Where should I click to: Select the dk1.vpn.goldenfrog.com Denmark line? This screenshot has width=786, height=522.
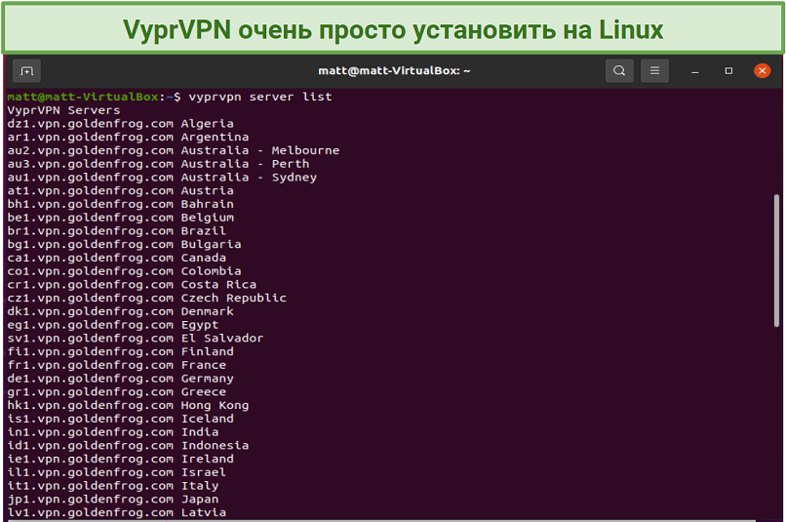(x=120, y=311)
